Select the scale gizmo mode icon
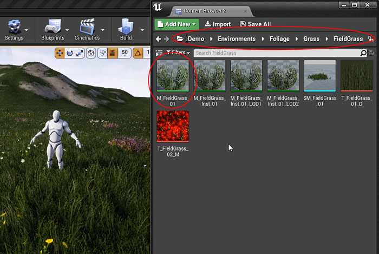The image size is (379, 254). coord(80,53)
